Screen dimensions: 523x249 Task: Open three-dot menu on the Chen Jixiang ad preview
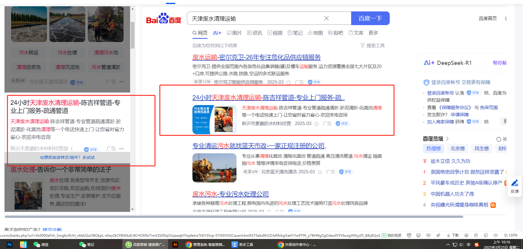click(122, 149)
